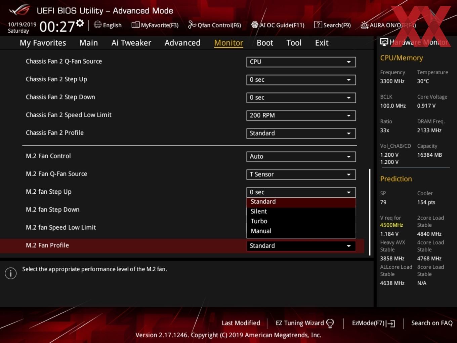Switch to the My Favorites tab

point(43,43)
